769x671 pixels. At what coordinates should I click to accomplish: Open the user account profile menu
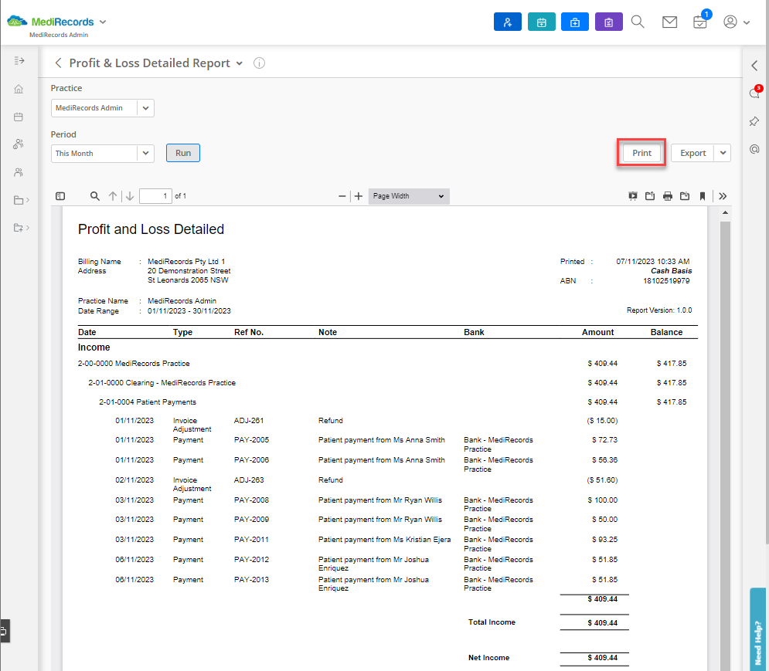pyautogui.click(x=737, y=22)
